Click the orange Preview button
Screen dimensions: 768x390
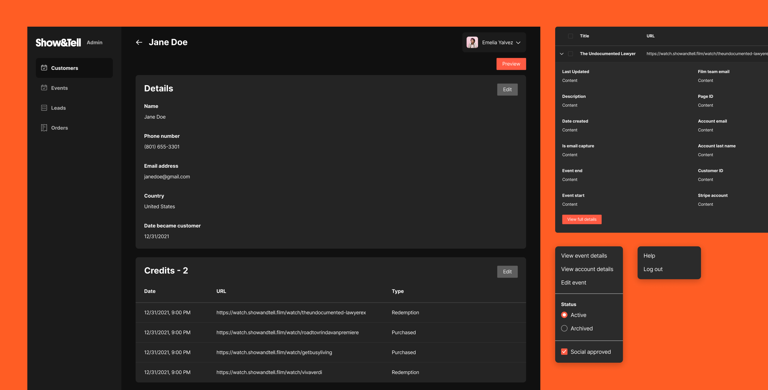511,64
